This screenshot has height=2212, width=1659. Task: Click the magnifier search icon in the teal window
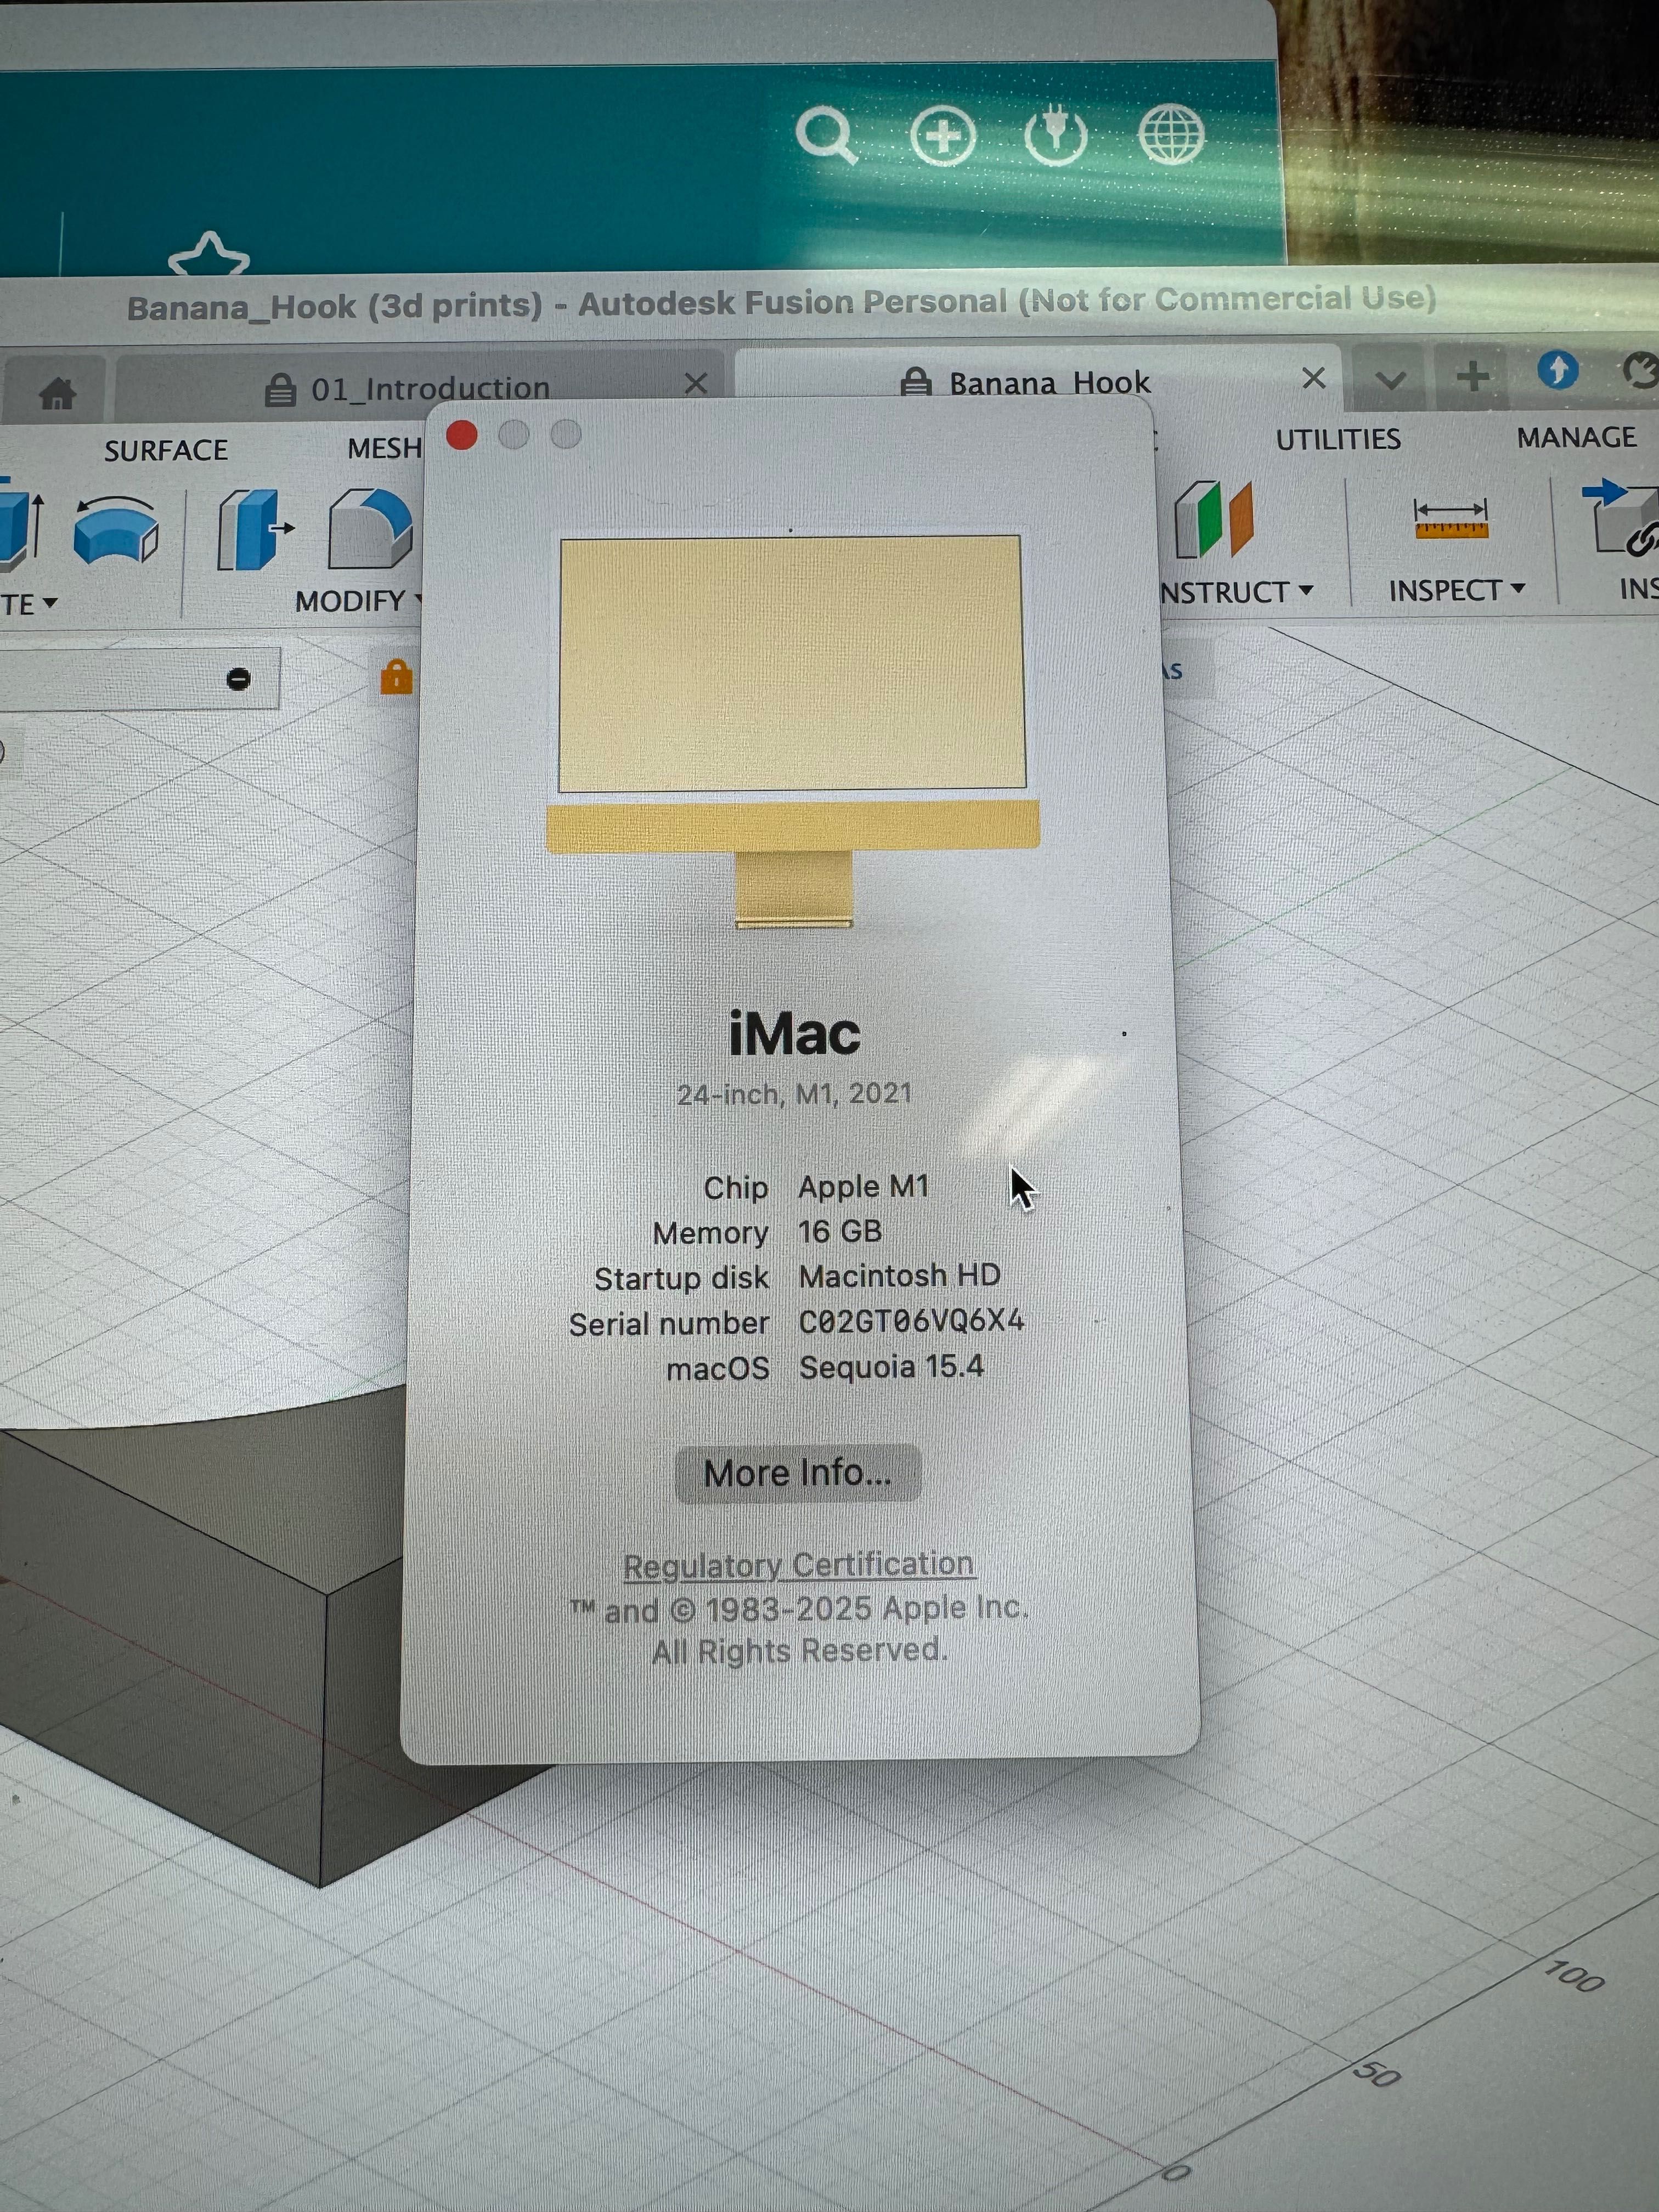coord(827,135)
